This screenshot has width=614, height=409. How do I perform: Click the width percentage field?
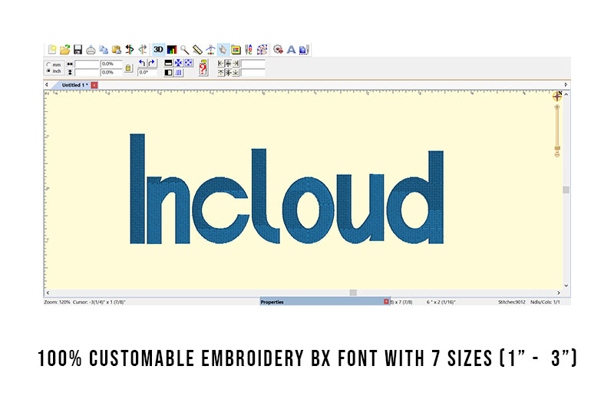tap(111, 64)
